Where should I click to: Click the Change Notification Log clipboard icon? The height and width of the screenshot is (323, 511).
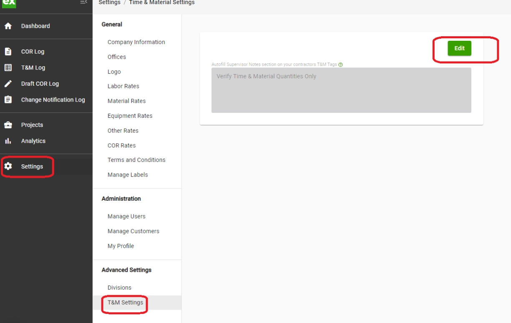click(8, 100)
